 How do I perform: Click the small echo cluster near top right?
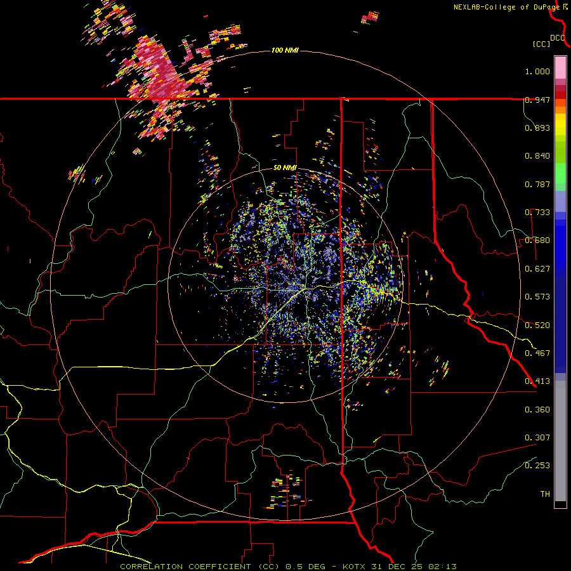tap(371, 18)
